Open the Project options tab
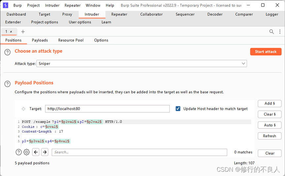 [45, 22]
